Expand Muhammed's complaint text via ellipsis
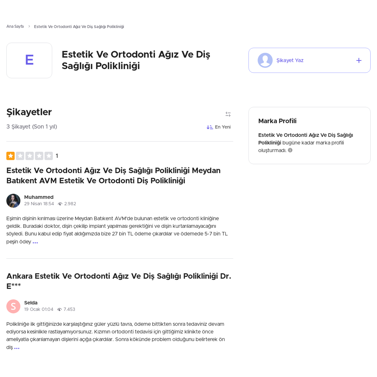The width and height of the screenshot is (377, 377). pyautogui.click(x=35, y=243)
